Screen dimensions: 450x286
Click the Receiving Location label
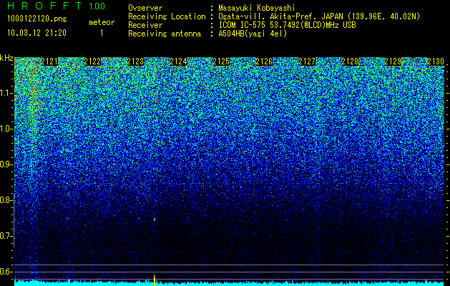(x=167, y=16)
